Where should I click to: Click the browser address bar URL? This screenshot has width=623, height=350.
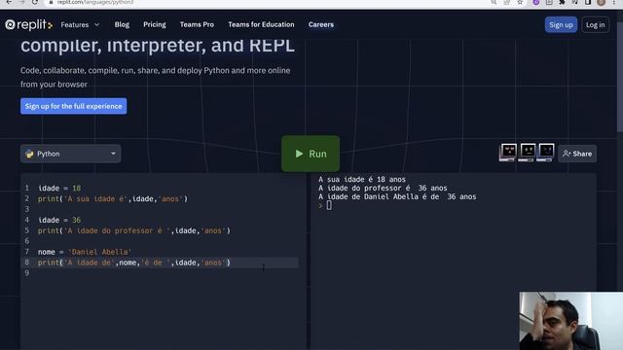[x=95, y=2]
